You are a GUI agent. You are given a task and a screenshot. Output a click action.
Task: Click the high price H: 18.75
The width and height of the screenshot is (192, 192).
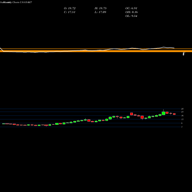101,8
